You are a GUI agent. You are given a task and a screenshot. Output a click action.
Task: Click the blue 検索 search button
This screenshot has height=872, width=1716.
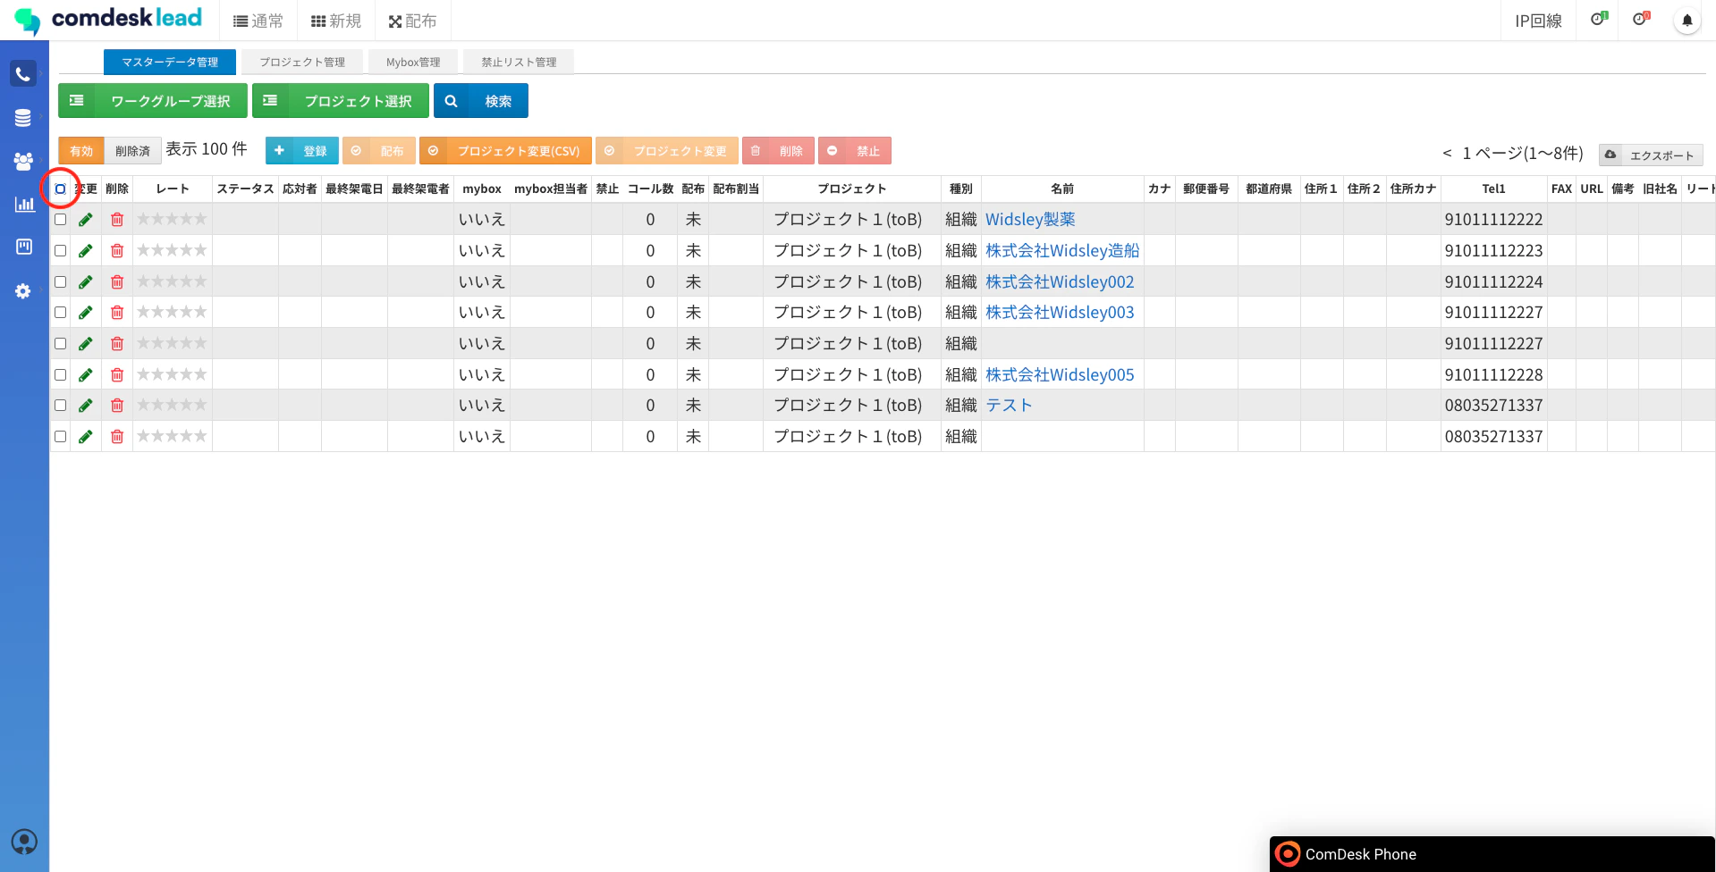[x=481, y=101]
